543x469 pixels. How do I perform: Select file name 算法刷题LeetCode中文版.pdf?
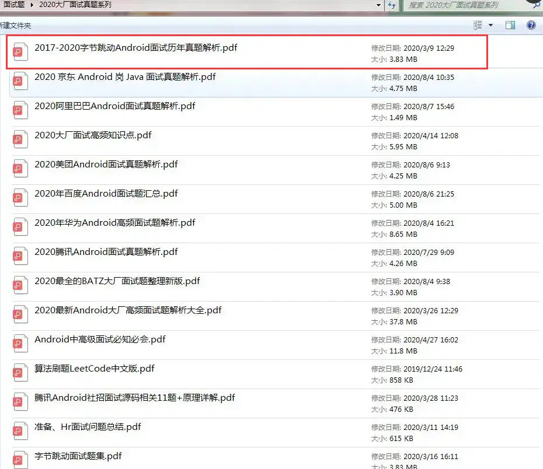(94, 368)
